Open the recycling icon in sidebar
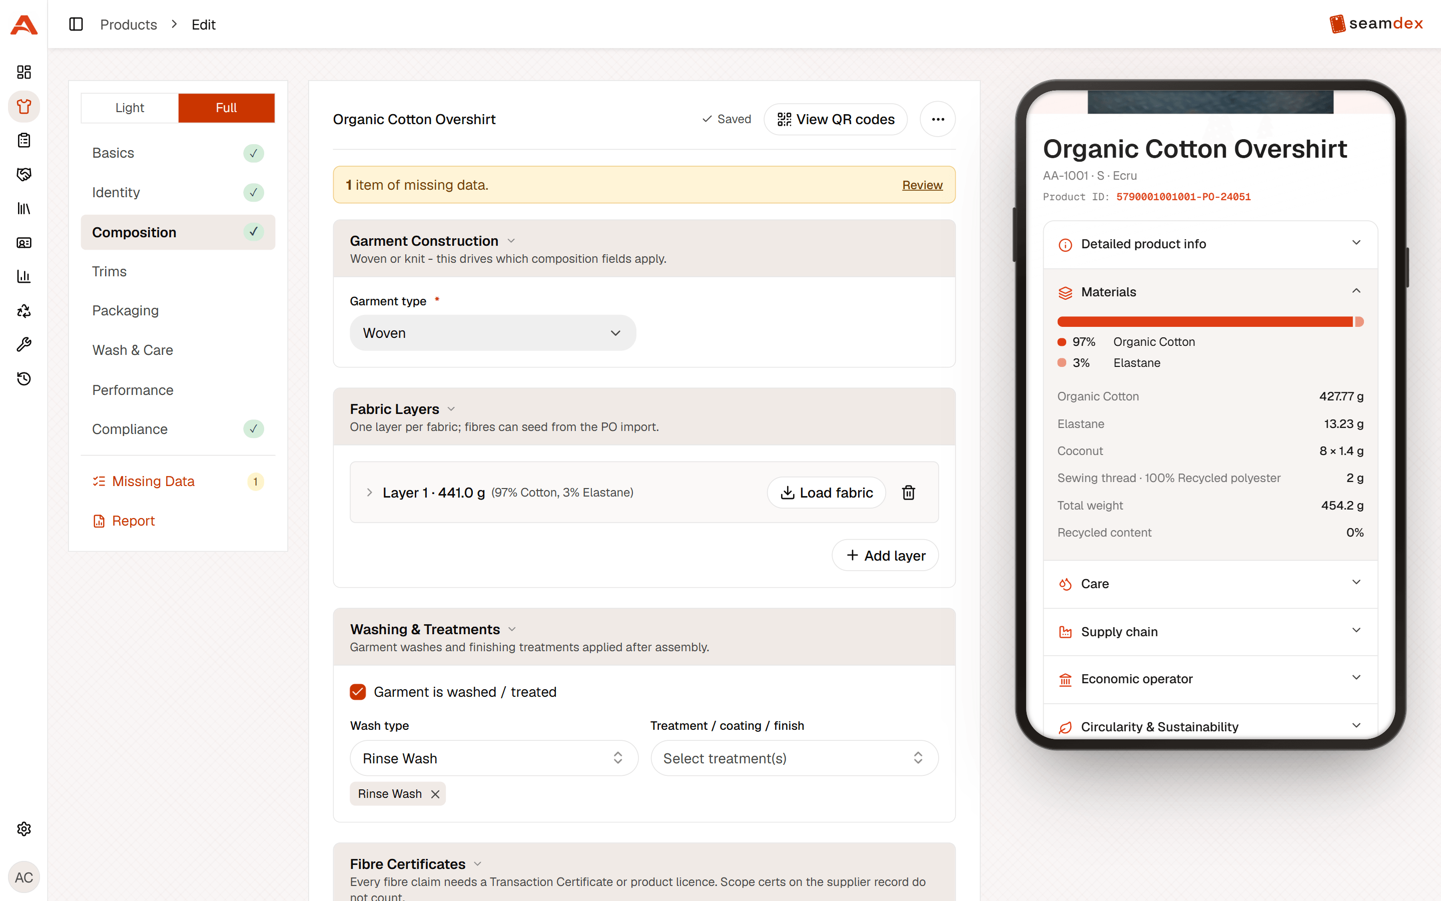 tap(24, 310)
